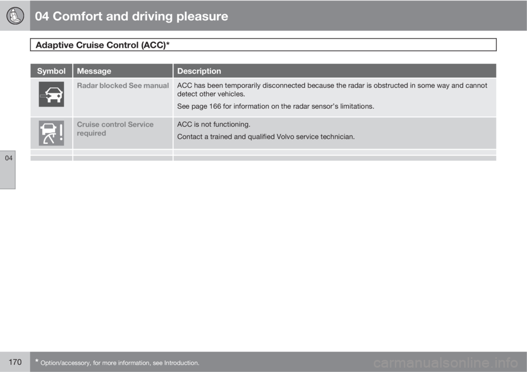Click the 'Symbol' column header
This screenshot has height=372, width=527.
(x=51, y=71)
